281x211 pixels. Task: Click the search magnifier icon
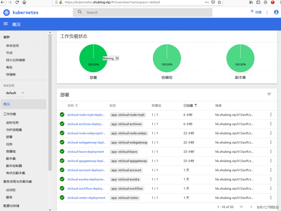point(80,12)
